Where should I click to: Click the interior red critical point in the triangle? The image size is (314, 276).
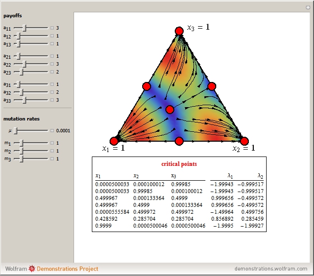pyautogui.click(x=170, y=110)
